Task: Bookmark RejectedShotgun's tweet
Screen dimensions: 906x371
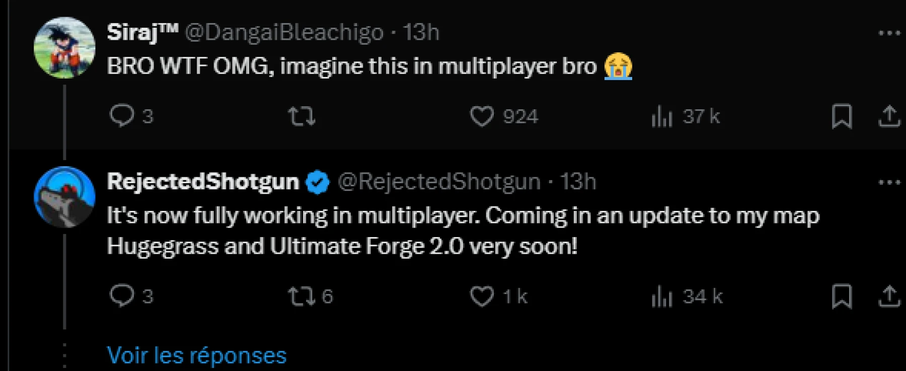Action: point(842,296)
